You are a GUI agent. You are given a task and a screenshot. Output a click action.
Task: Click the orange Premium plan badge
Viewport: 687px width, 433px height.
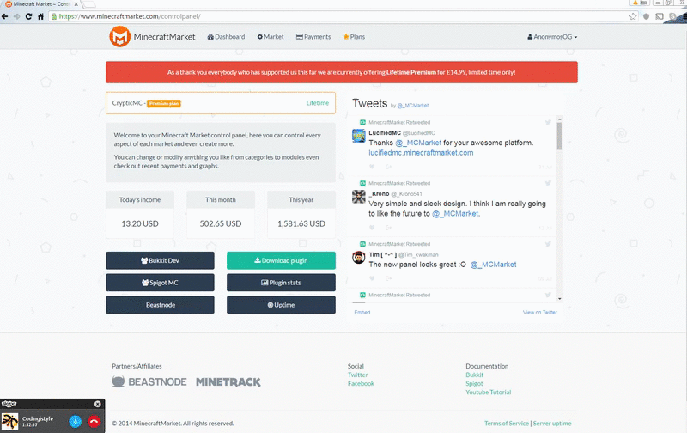tap(164, 103)
